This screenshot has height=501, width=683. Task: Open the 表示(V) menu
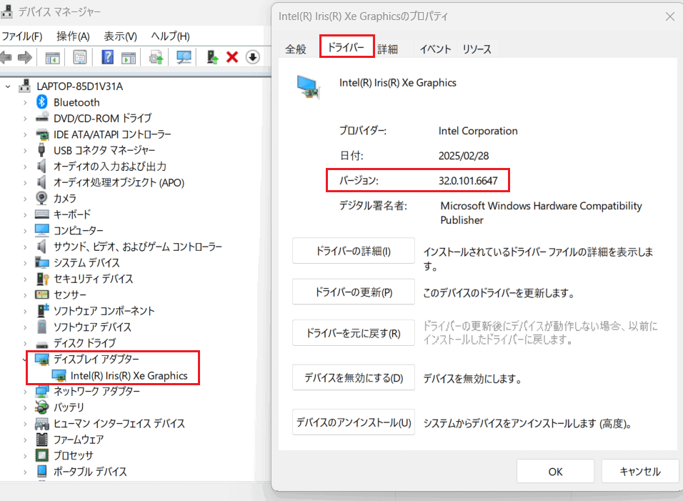pos(120,36)
